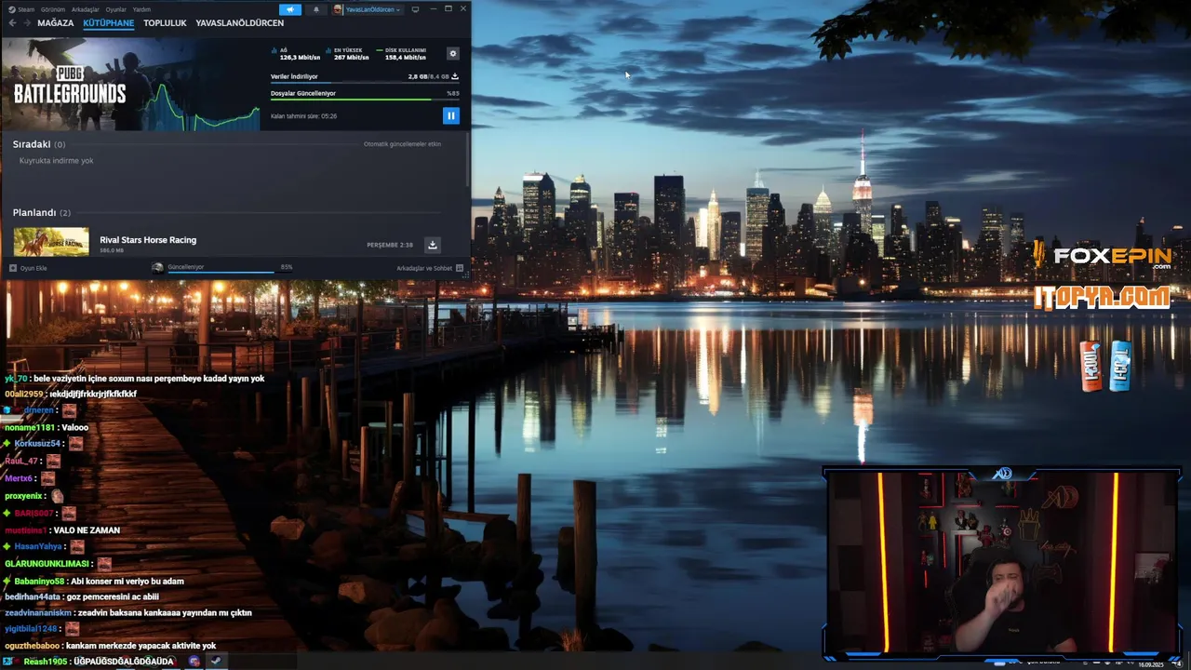The image size is (1191, 670).
Task: Open YAVASLANÖLDÜRCEN profile tab
Action: pyautogui.click(x=240, y=23)
